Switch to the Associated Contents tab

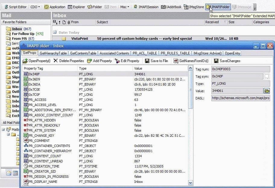[x=114, y=53]
